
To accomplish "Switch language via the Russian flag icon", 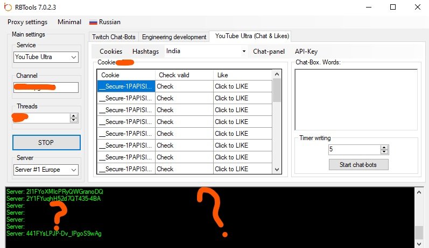I will 93,22.
